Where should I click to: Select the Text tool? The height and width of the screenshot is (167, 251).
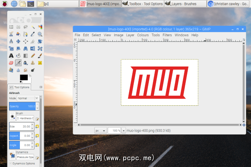[11, 56]
